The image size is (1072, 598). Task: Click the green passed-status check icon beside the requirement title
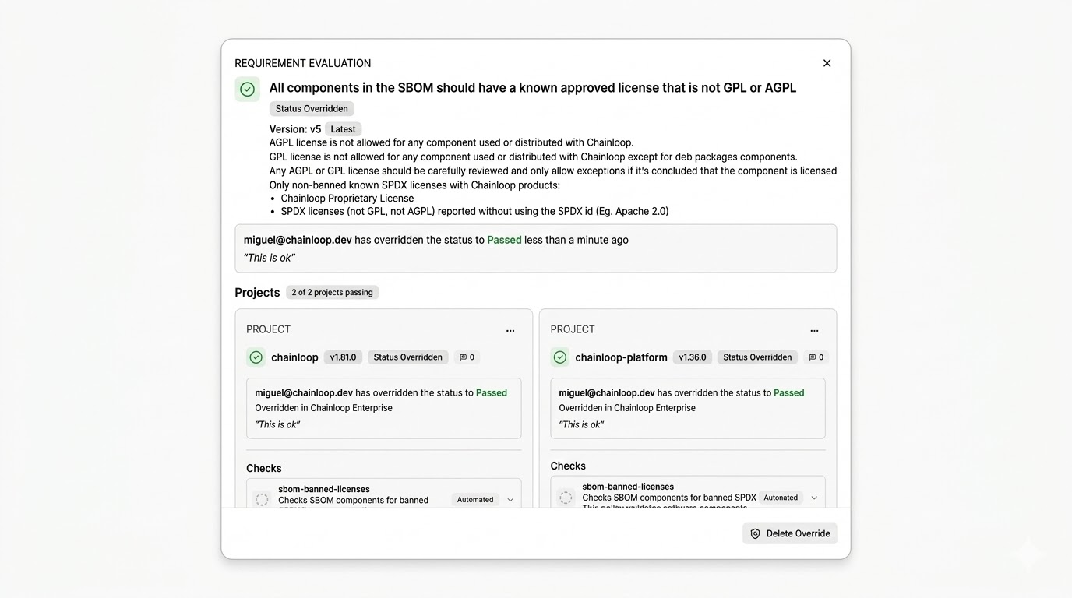(x=247, y=89)
